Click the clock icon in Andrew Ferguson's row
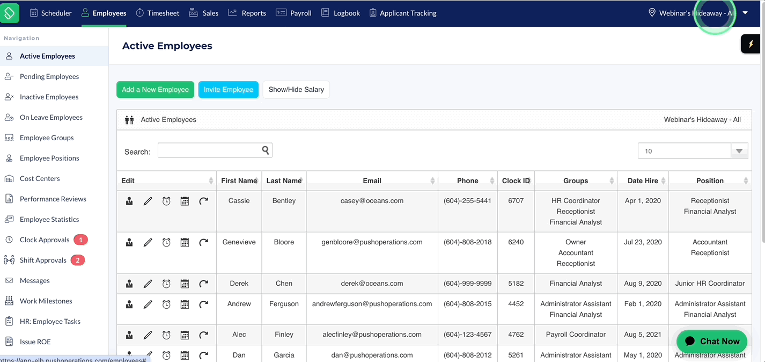Viewport: 765px width, 362px height. [x=166, y=304]
